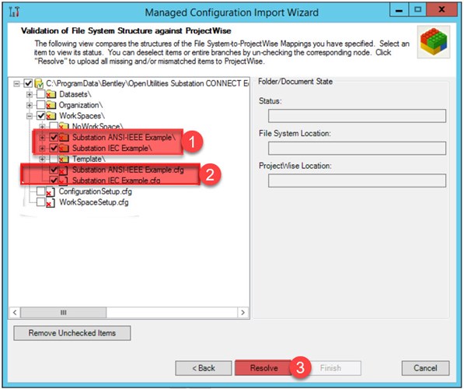Click the tree horizontal scrollbar right arrow
This screenshot has height=389, width=464.
coord(243,313)
